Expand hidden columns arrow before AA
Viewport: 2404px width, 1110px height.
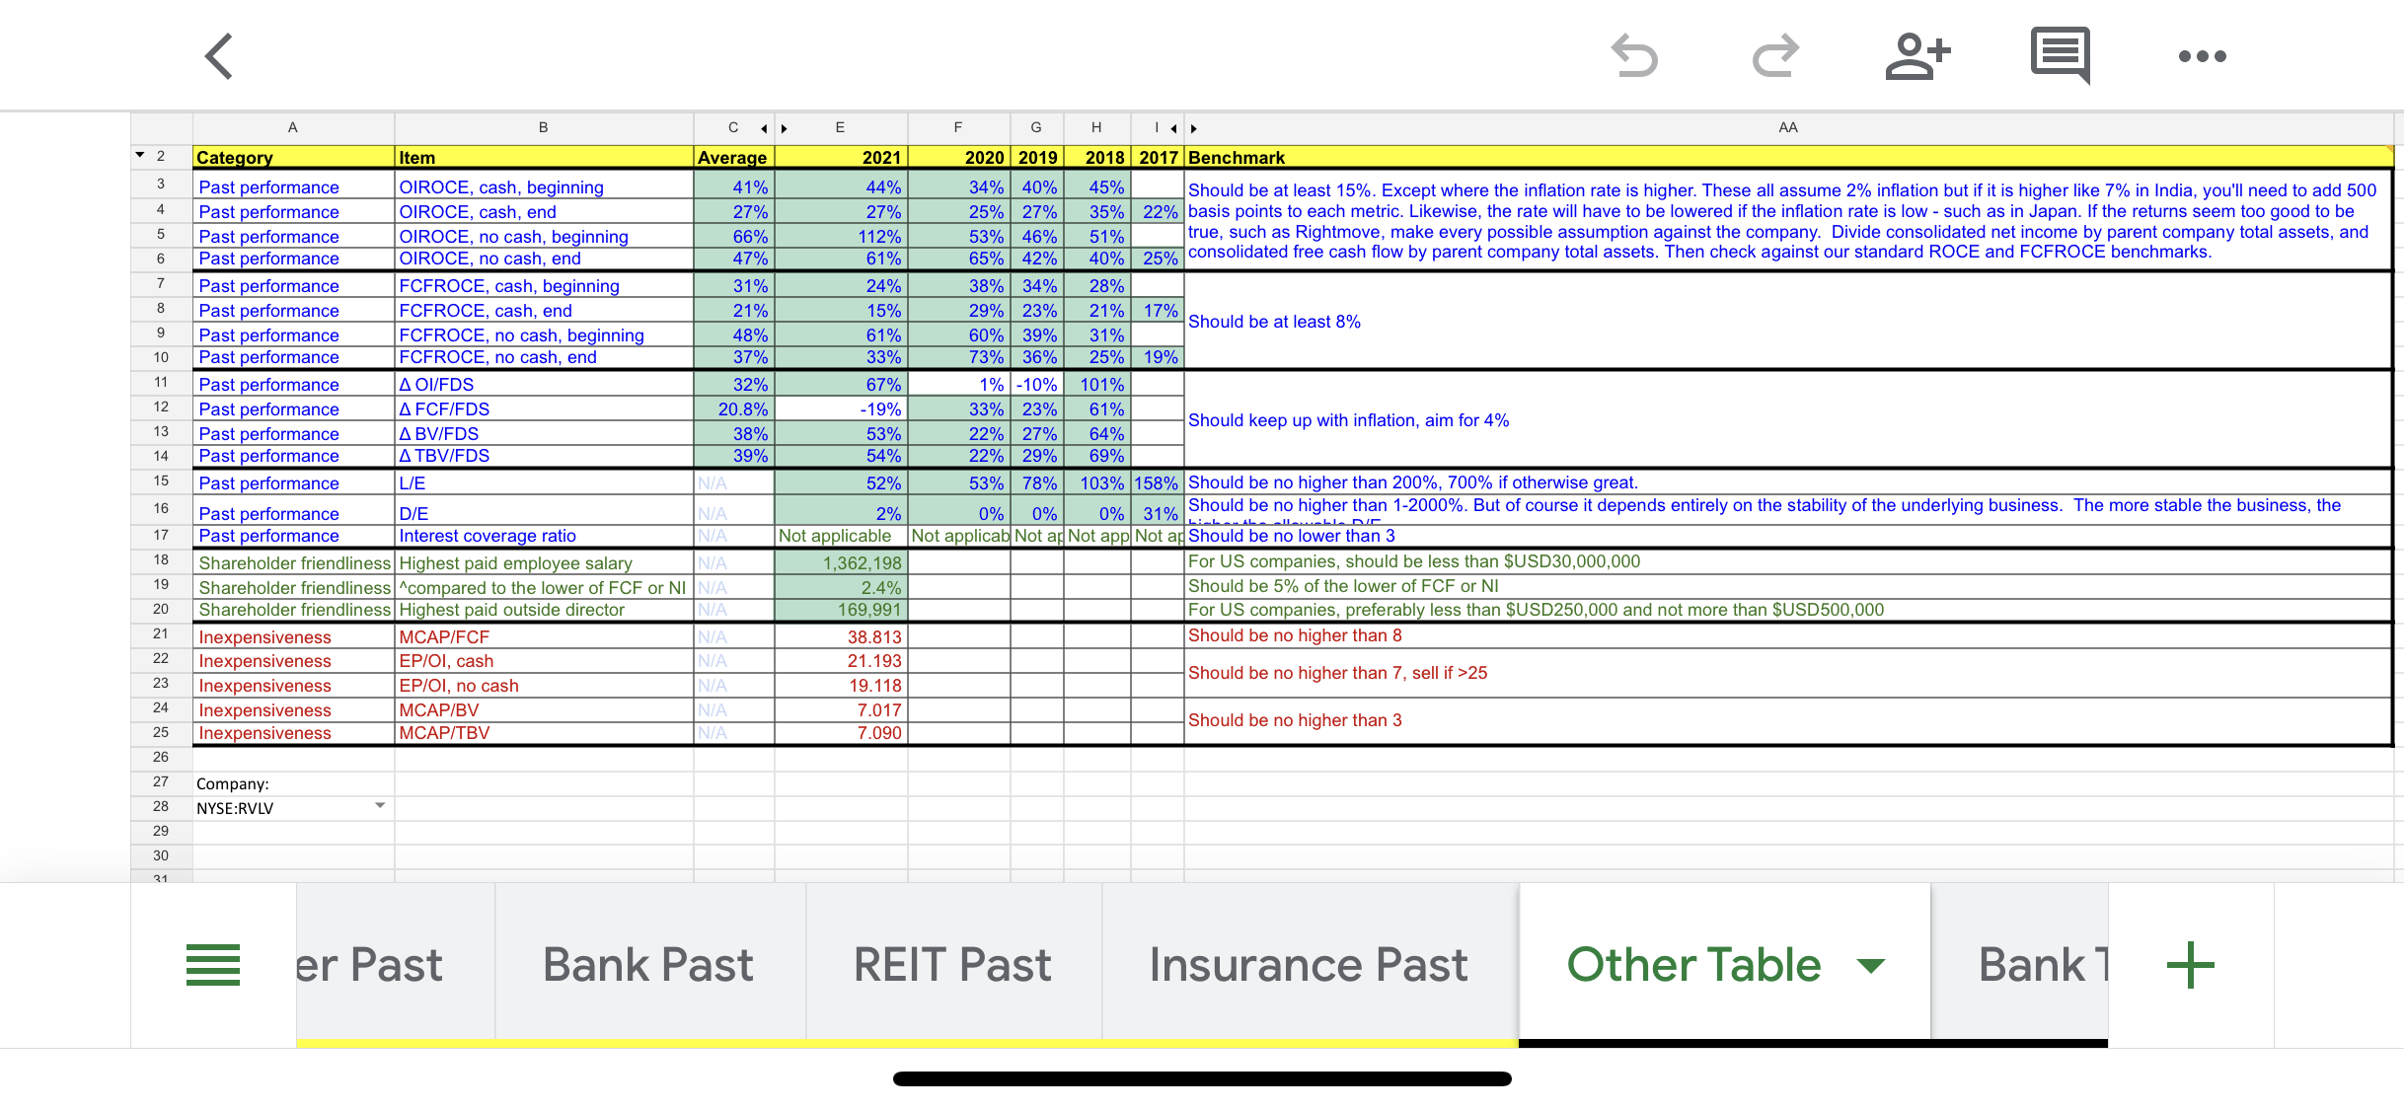1194,128
